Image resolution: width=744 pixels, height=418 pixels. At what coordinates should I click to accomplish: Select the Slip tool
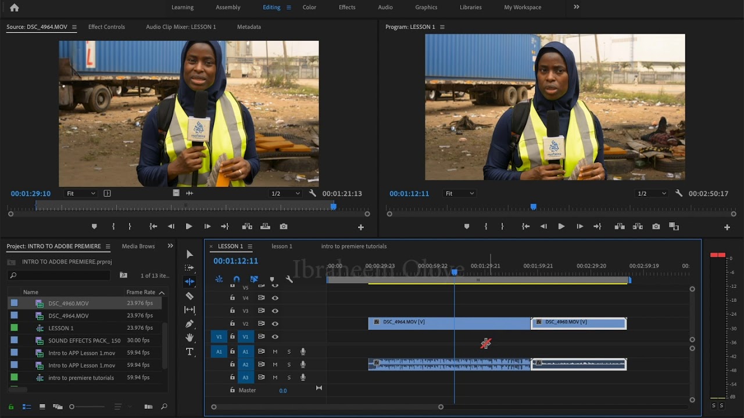[189, 309]
